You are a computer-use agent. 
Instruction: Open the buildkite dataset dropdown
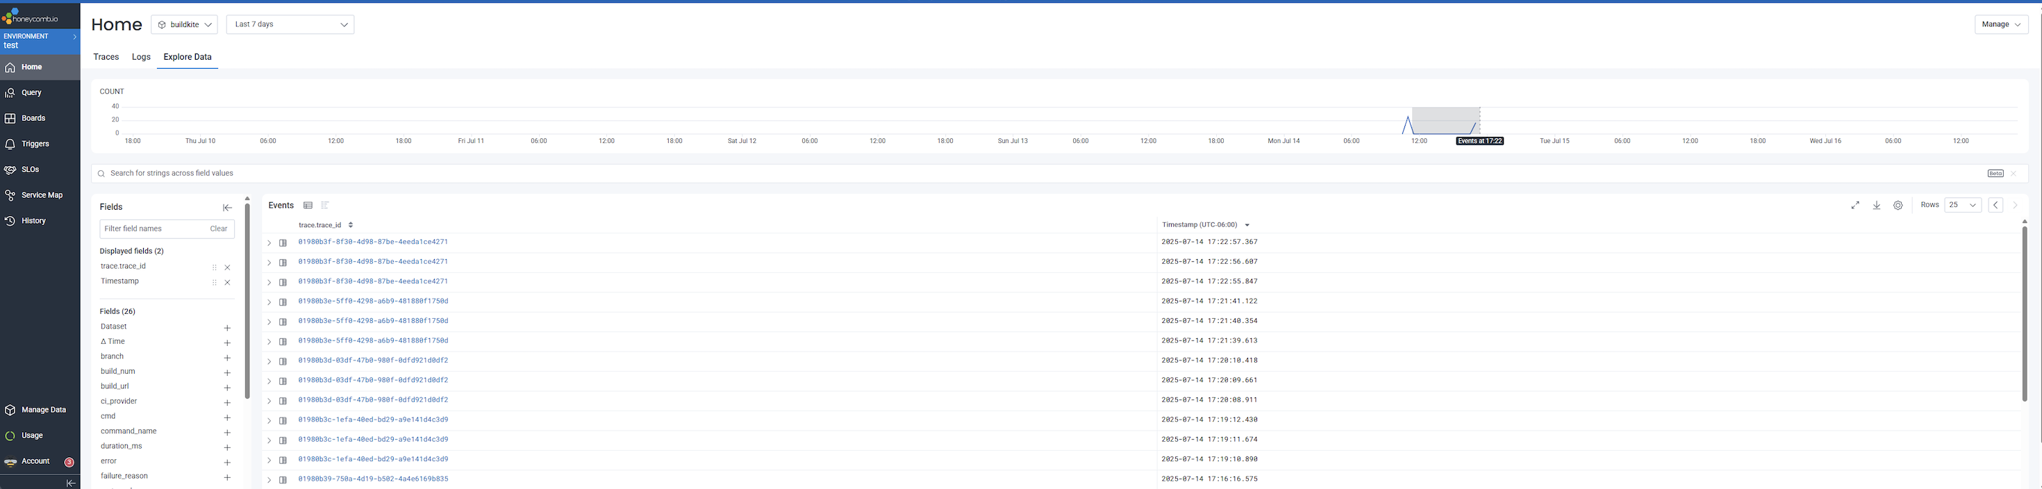click(x=184, y=24)
